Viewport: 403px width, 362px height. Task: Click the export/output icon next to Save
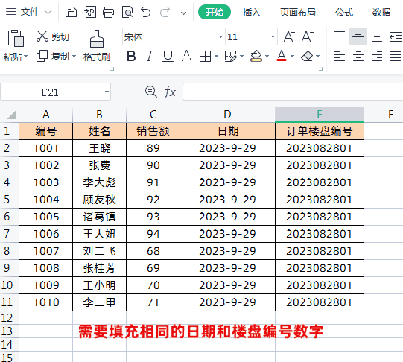pos(89,12)
